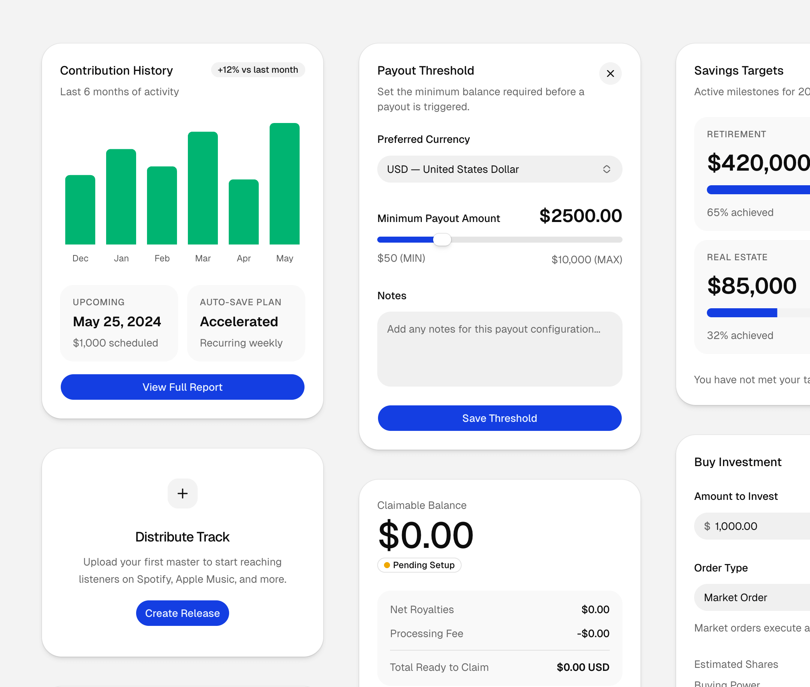
Task: Click the Pending Setup status badge
Action: click(x=419, y=565)
